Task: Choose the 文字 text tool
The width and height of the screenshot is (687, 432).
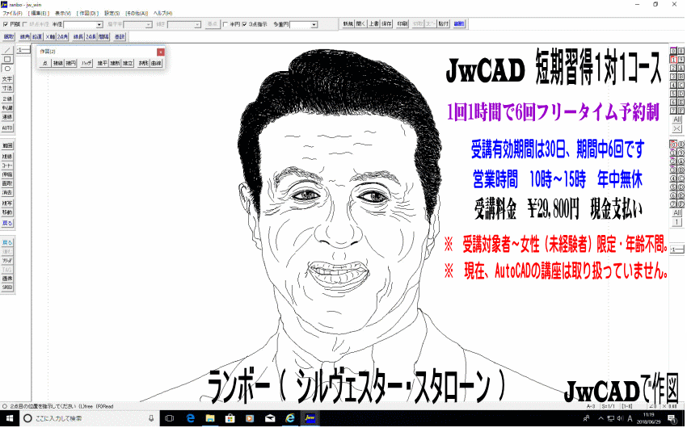Action: coord(7,79)
